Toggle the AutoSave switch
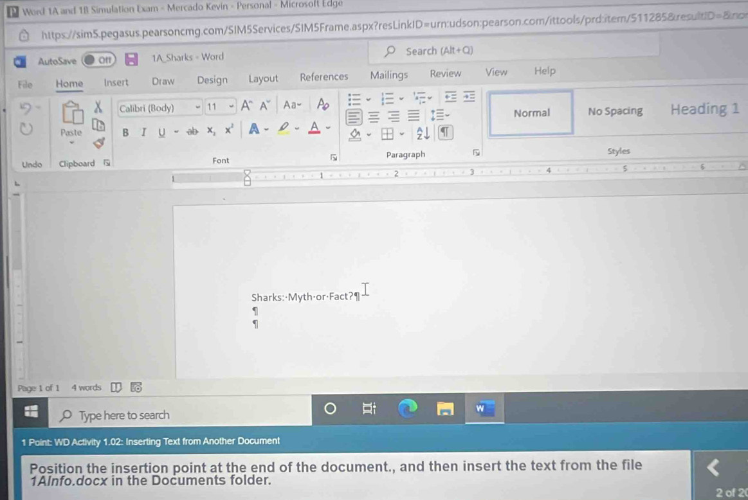The width and height of the screenshot is (748, 500). click(100, 60)
